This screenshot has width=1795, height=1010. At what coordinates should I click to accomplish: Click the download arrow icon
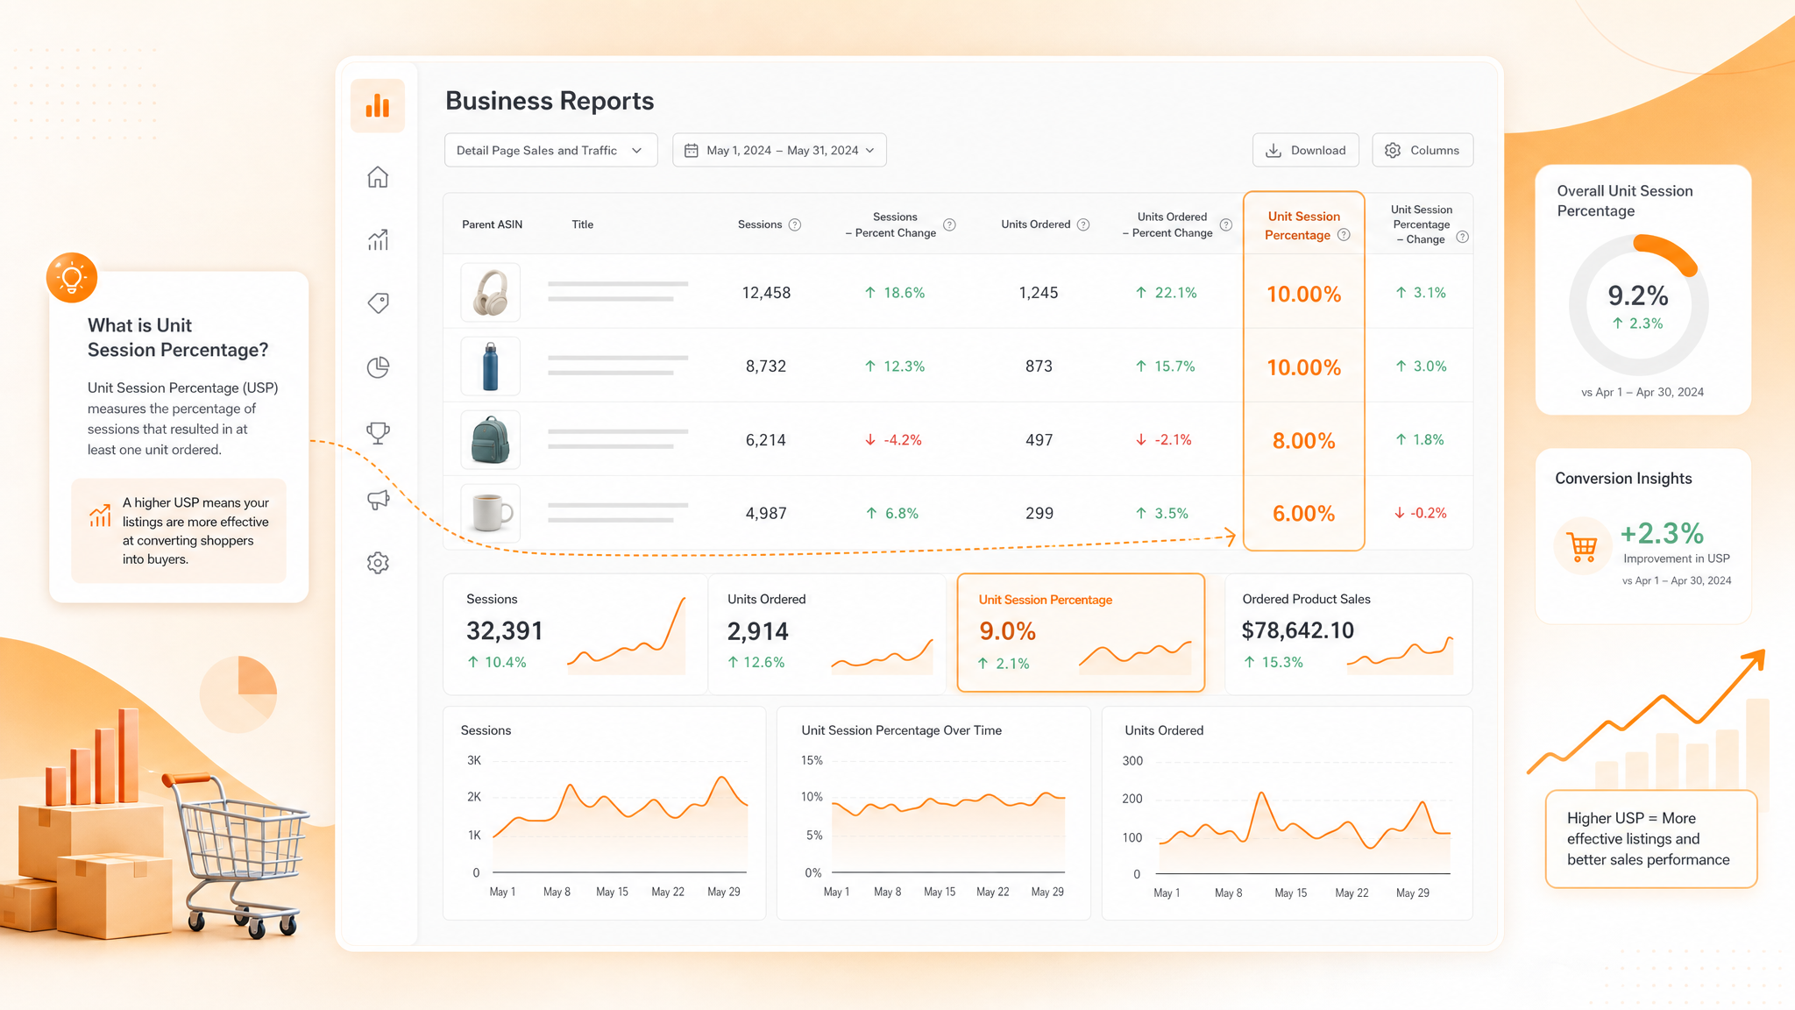point(1274,151)
